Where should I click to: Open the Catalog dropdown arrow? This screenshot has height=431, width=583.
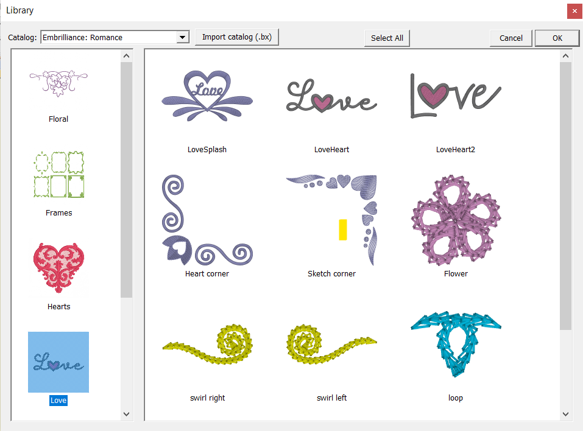pos(182,38)
